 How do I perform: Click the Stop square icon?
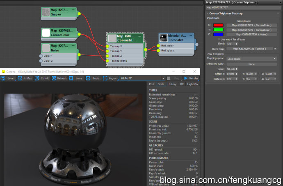point(169,78)
